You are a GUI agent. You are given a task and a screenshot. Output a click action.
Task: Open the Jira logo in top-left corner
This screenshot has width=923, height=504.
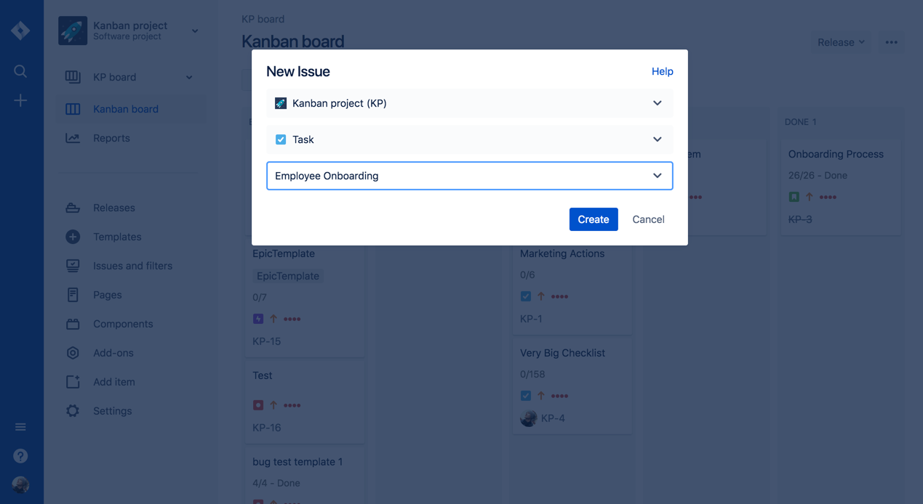point(20,31)
